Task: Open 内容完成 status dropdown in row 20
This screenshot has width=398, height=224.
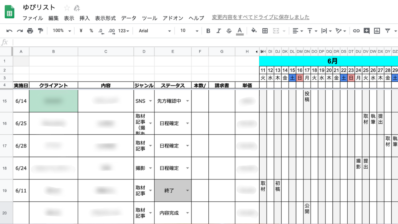Action: (x=187, y=213)
